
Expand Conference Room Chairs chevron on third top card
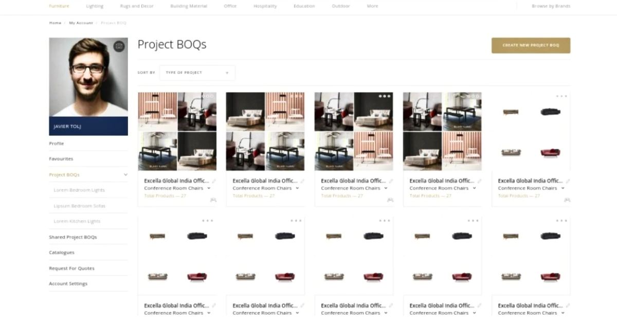pyautogui.click(x=386, y=188)
